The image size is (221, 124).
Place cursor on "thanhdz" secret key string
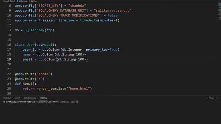77,6
